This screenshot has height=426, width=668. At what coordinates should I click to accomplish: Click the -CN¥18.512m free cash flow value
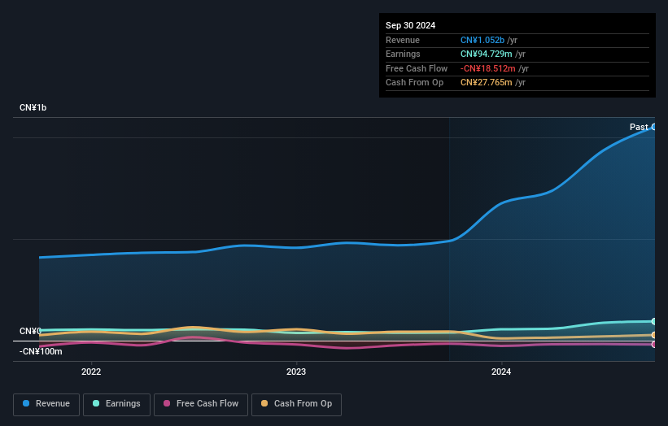point(488,68)
